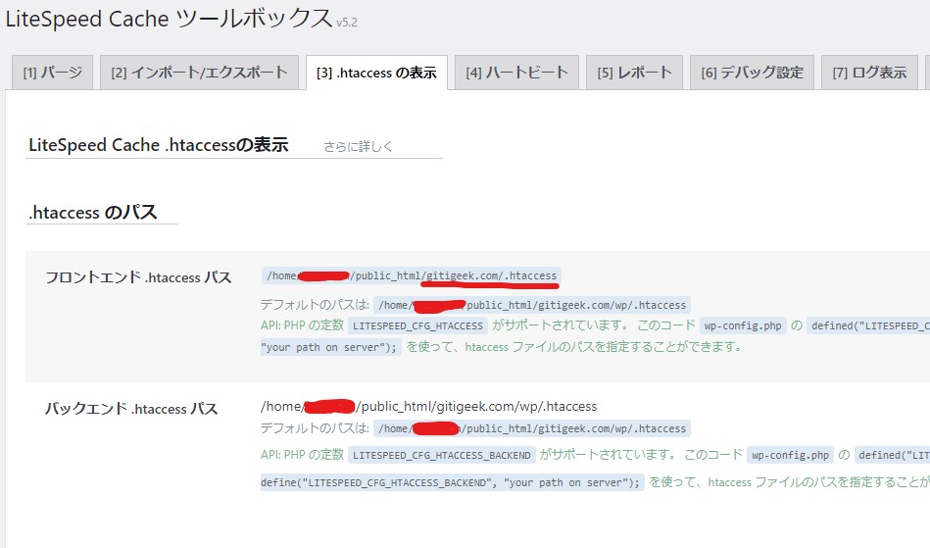Image resolution: width=930 pixels, height=548 pixels.
Task: Click the frontend .htaccess path field
Action: tap(411, 276)
